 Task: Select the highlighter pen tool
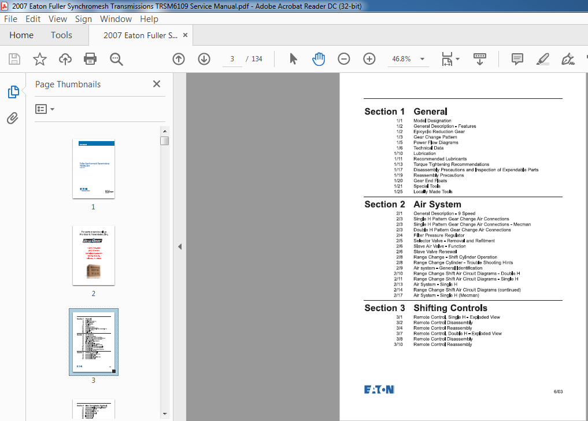click(543, 59)
